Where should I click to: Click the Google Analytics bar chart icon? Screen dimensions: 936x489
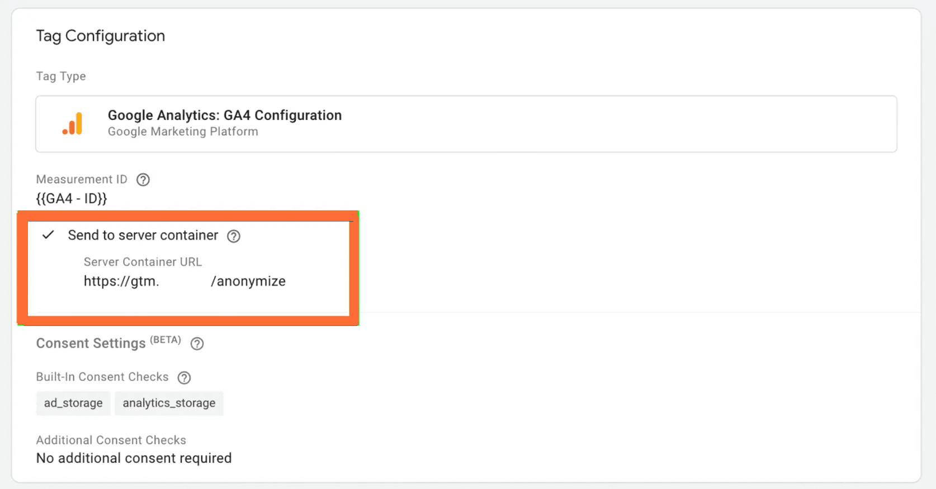point(73,123)
